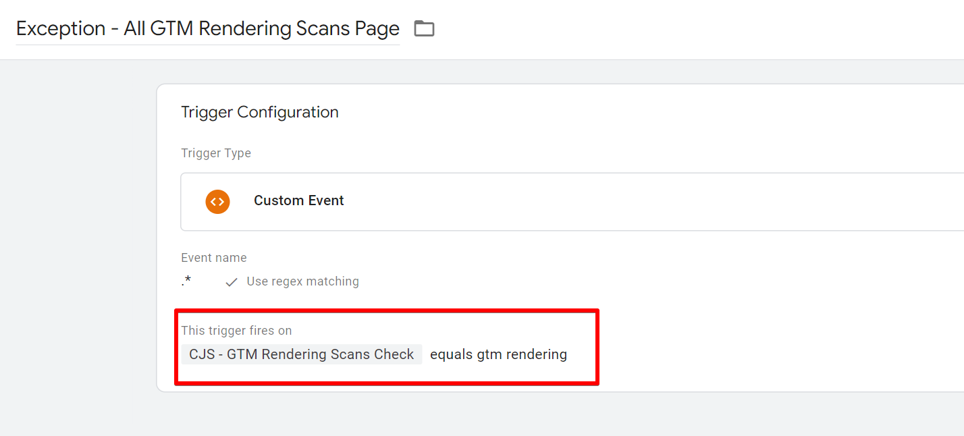This screenshot has width=964, height=436.
Task: Open the CJS - GTM Rendering Scans Check variable selector
Action: tap(301, 354)
